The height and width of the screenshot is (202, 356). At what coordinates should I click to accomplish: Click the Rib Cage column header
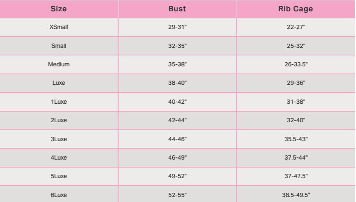pyautogui.click(x=296, y=9)
